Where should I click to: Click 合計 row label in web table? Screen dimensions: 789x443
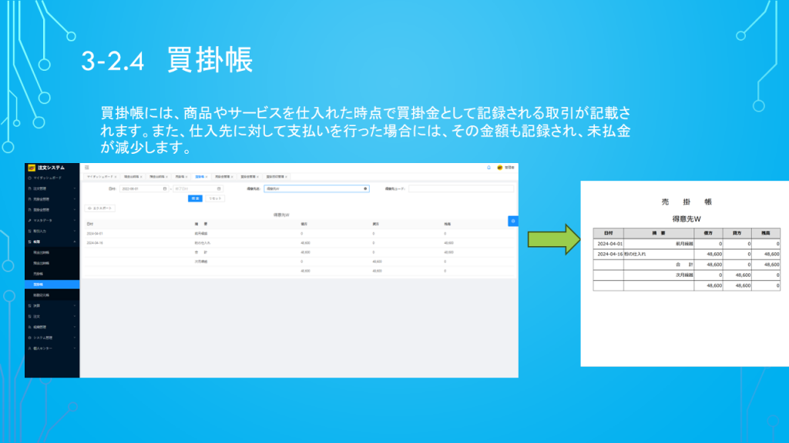(x=201, y=252)
